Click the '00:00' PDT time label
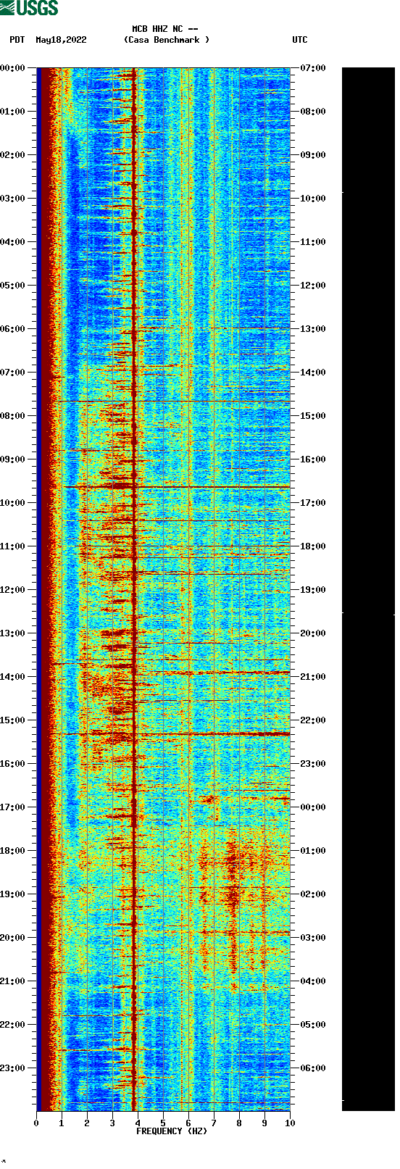 [12, 68]
